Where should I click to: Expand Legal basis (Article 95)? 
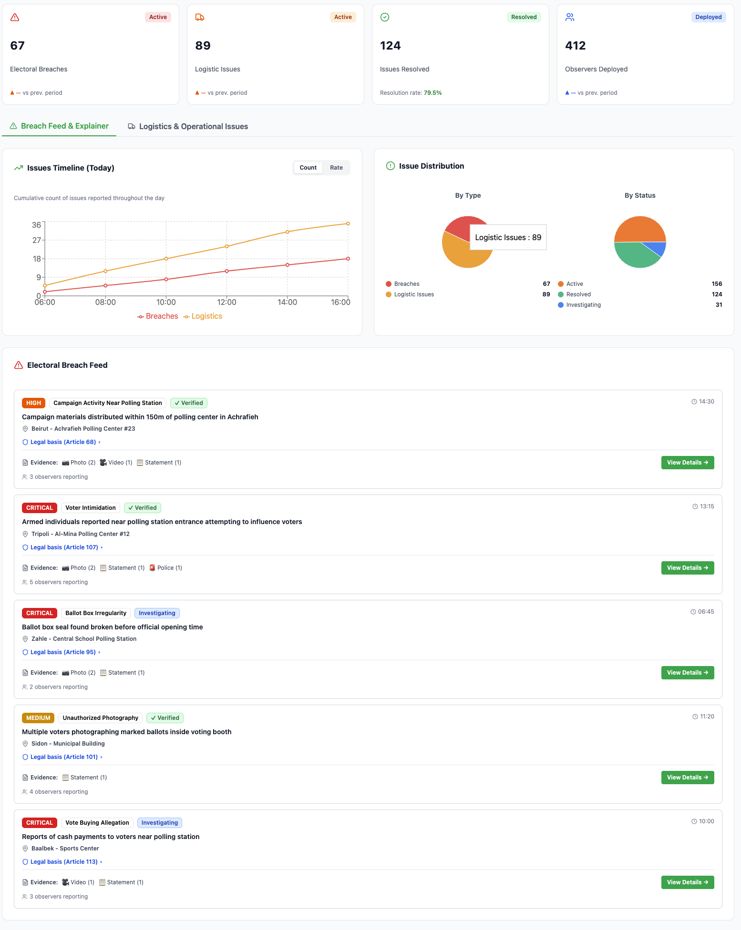tap(62, 652)
